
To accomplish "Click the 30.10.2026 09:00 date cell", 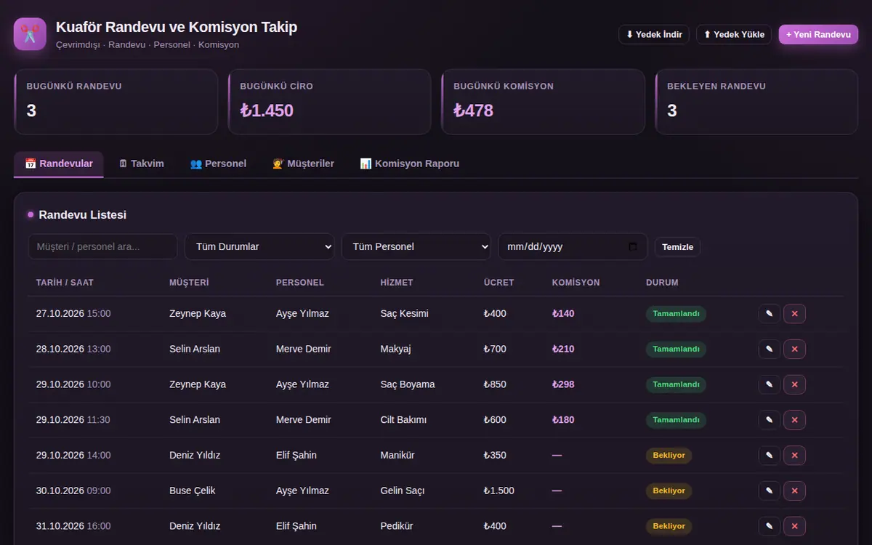I will coord(73,490).
